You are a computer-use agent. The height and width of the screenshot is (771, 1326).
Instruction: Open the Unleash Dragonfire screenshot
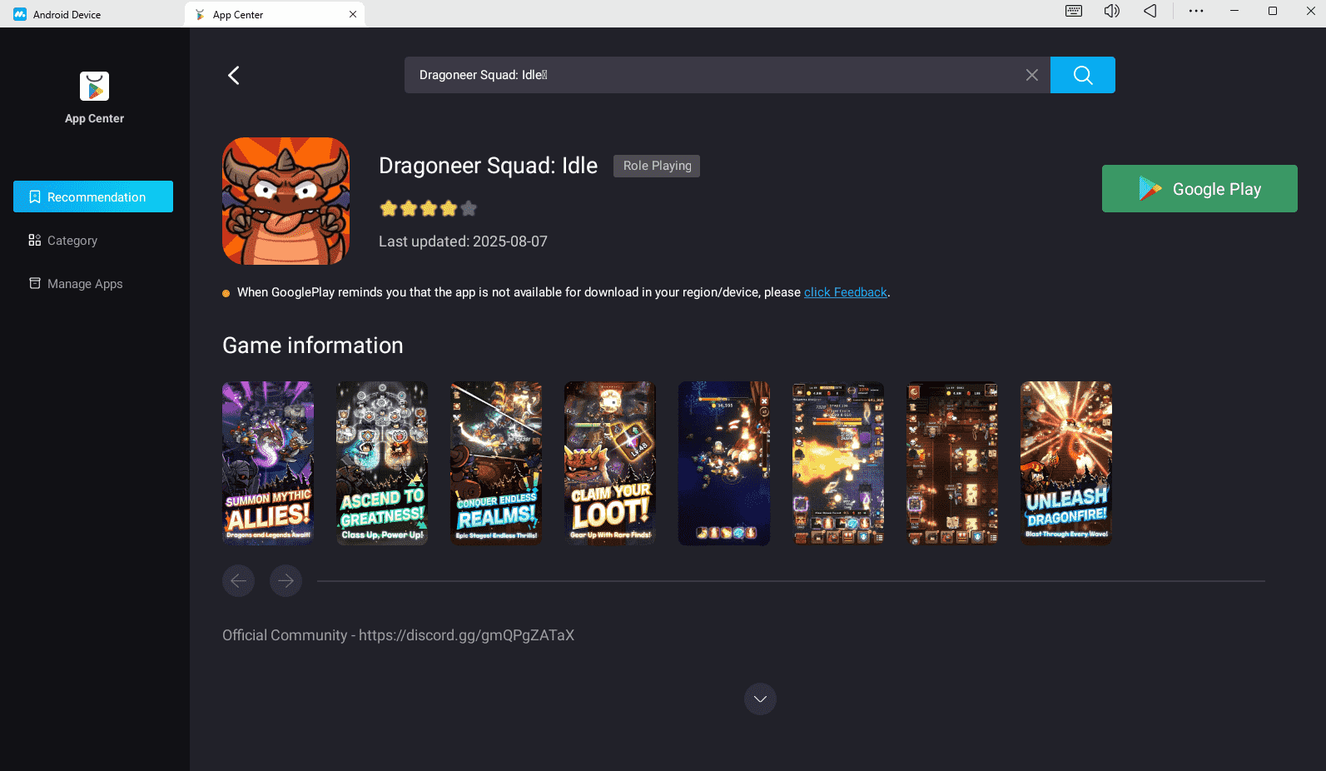[1066, 463]
